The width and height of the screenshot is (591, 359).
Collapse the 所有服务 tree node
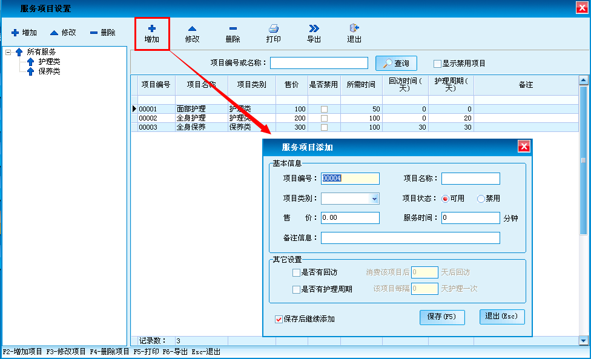(8, 52)
